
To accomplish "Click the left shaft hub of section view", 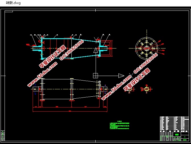I will 37,48.
